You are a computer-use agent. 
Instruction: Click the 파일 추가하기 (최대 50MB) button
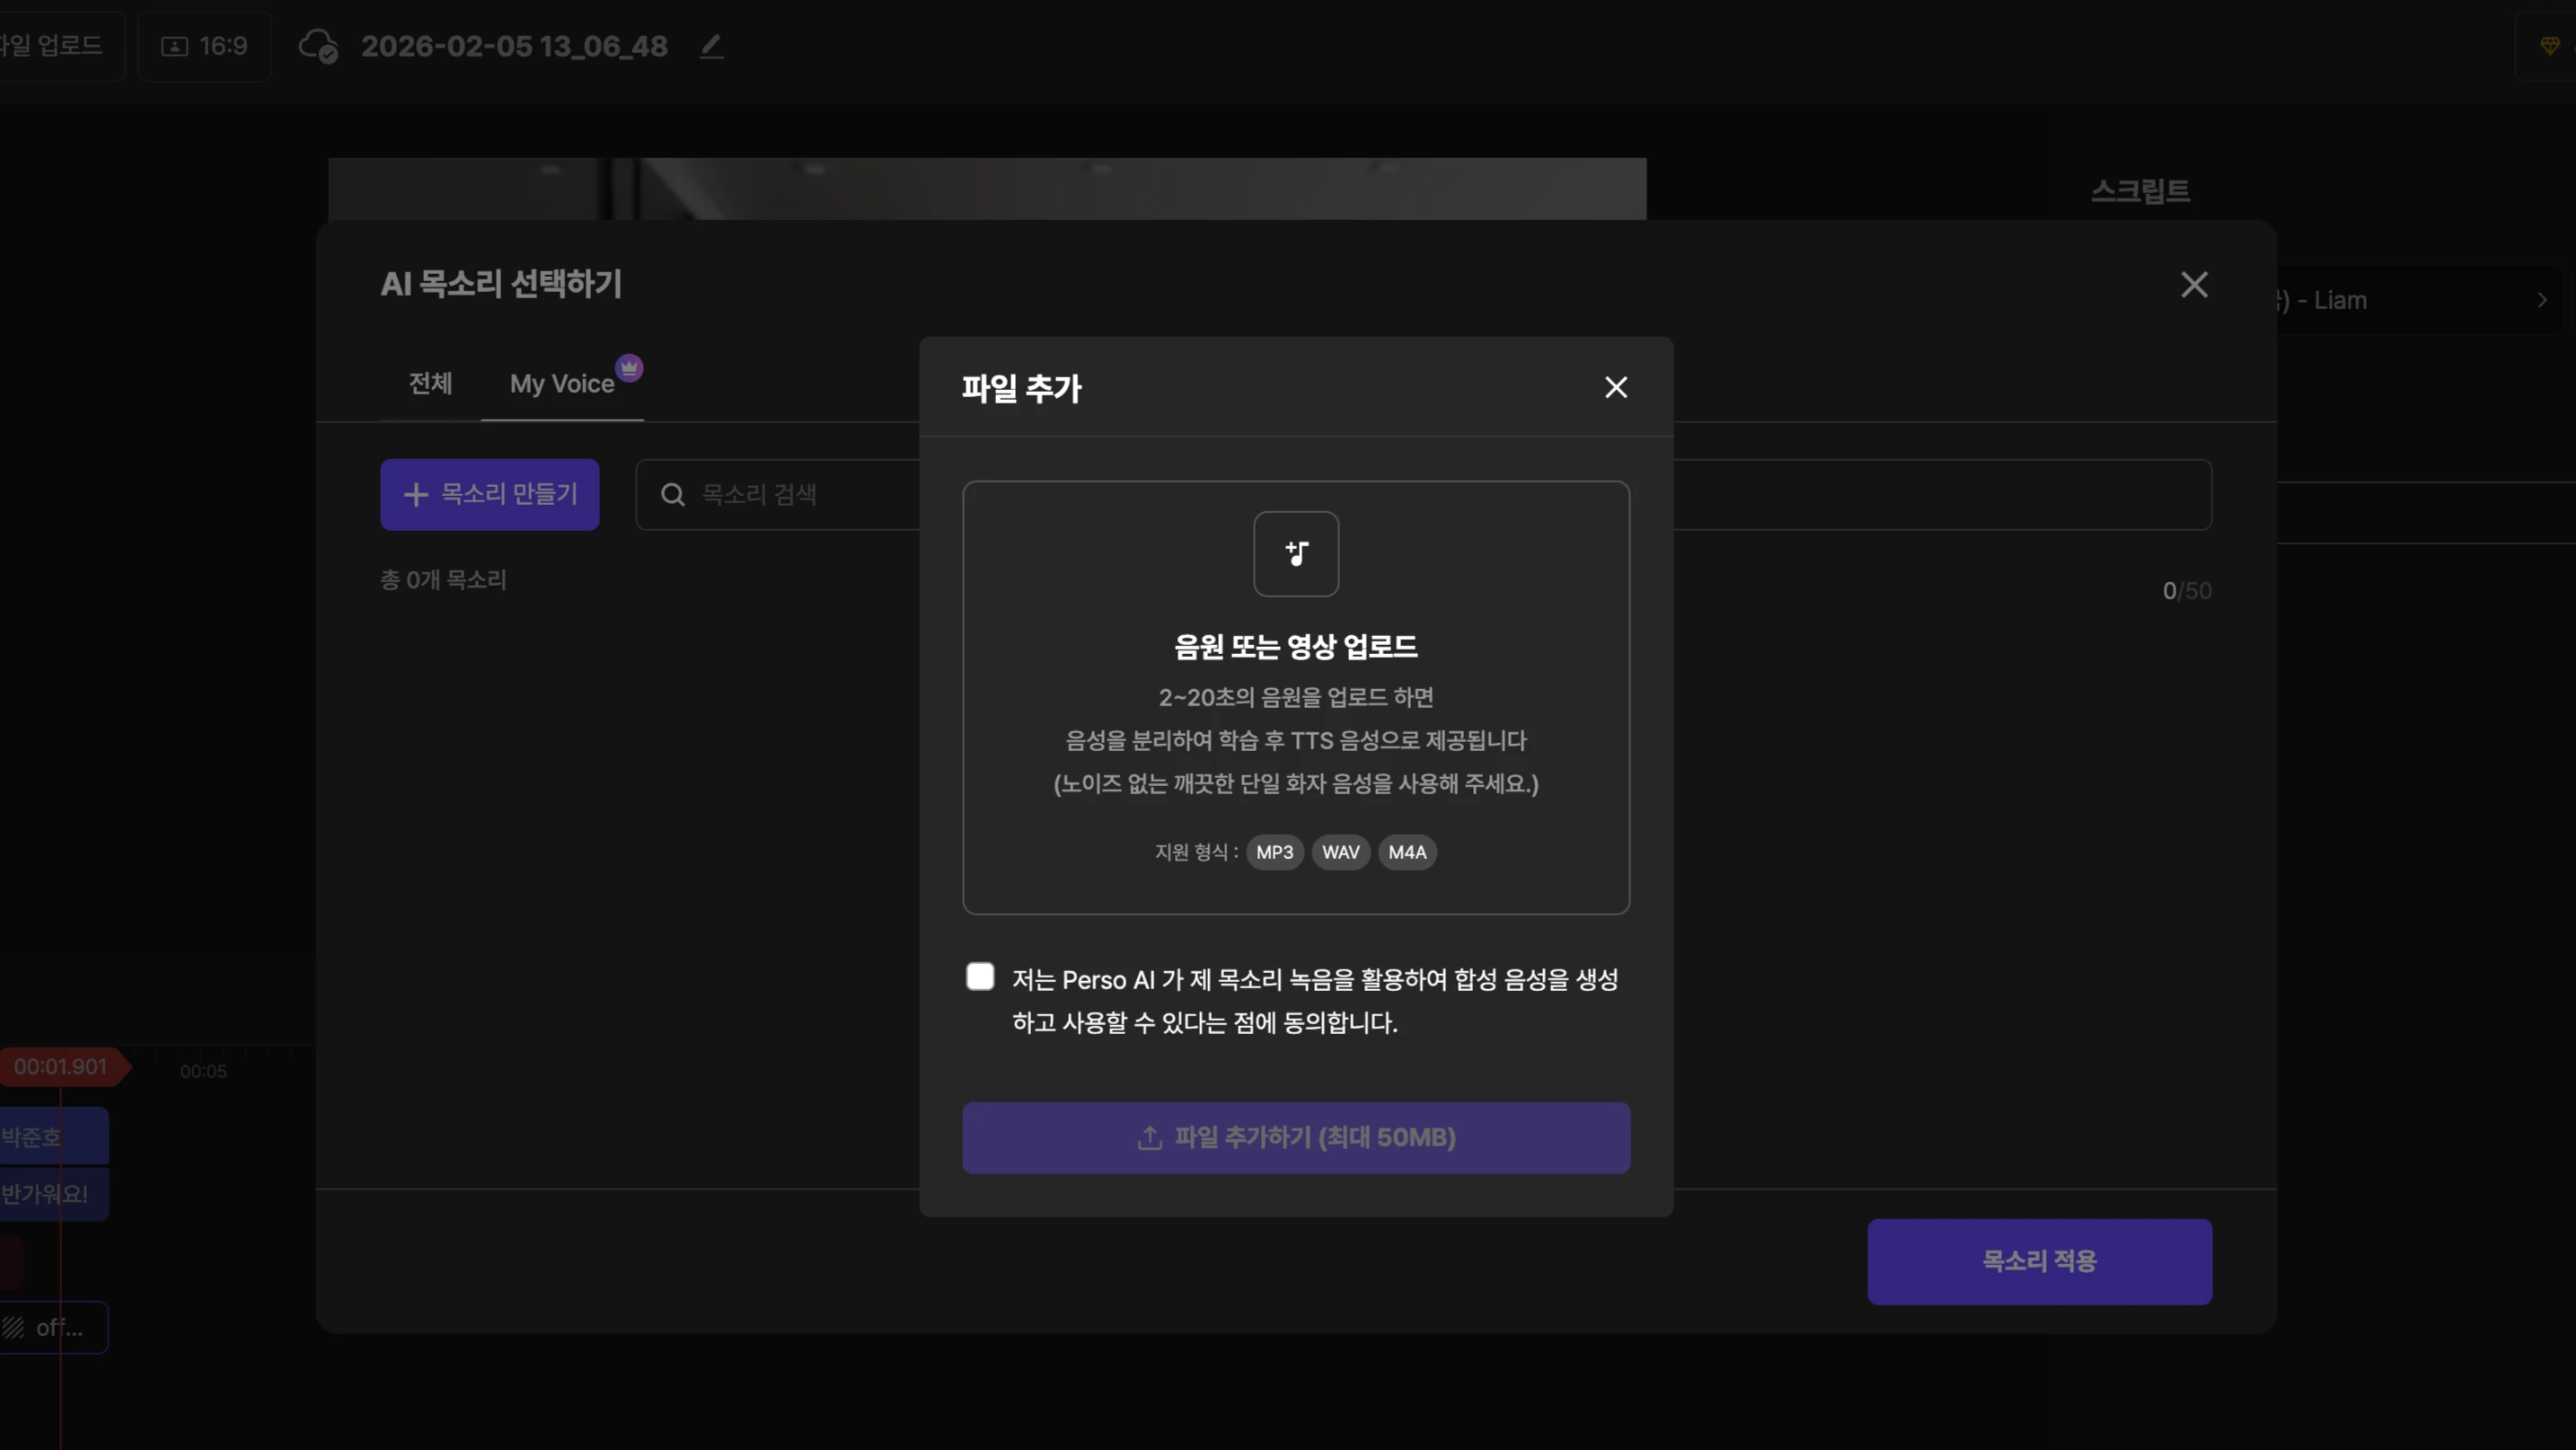pyautogui.click(x=1296, y=1138)
